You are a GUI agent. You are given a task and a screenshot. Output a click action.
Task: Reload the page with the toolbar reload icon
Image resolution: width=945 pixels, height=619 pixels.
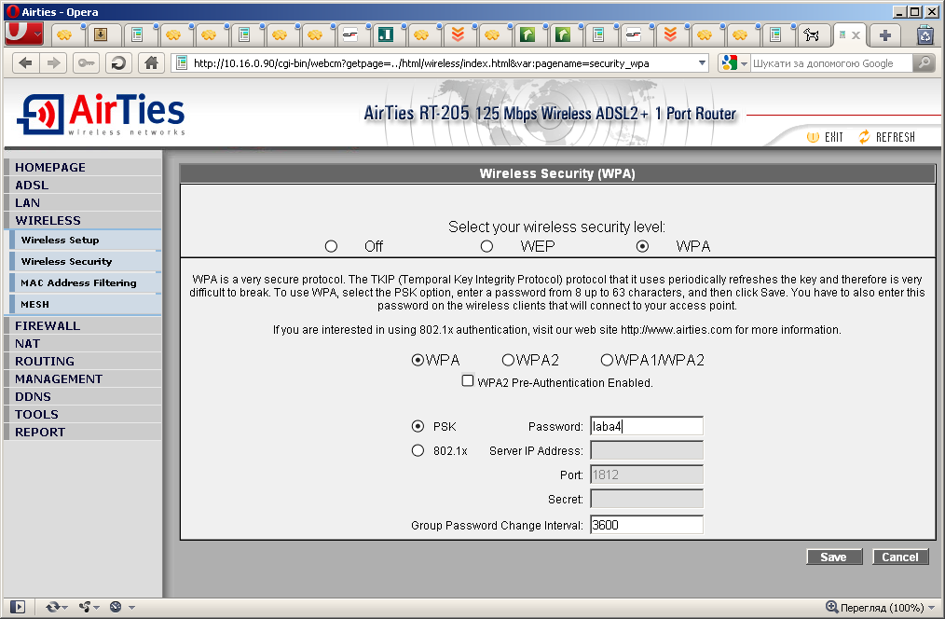click(118, 62)
